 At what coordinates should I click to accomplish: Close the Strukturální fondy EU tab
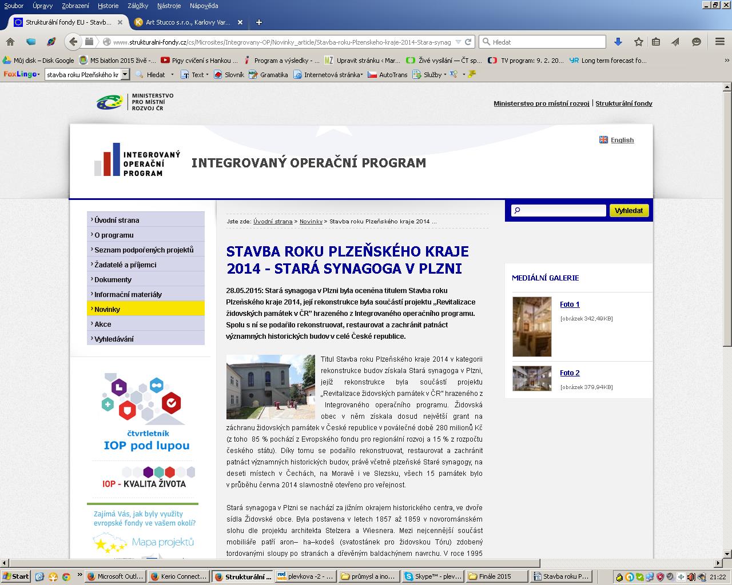pyautogui.click(x=120, y=22)
